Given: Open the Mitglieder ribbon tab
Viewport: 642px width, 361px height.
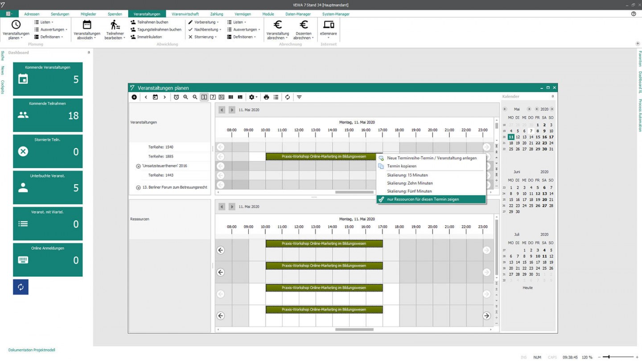Looking at the screenshot, I should click(88, 14).
